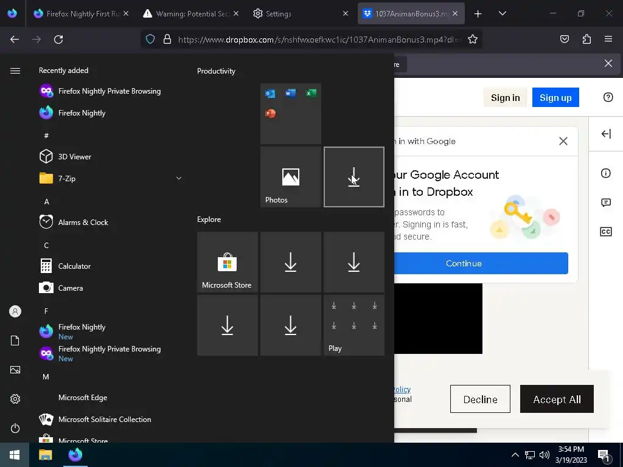Viewport: 623px width, 467px height.
Task: Switch to the Settings tab
Action: pos(300,13)
